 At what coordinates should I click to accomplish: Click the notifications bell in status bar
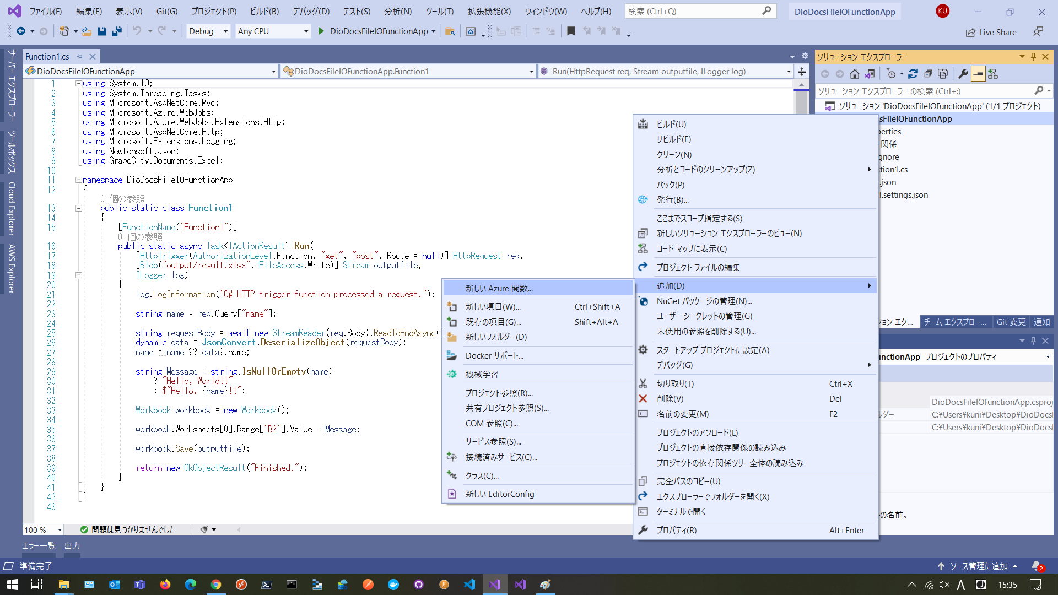(x=1037, y=566)
